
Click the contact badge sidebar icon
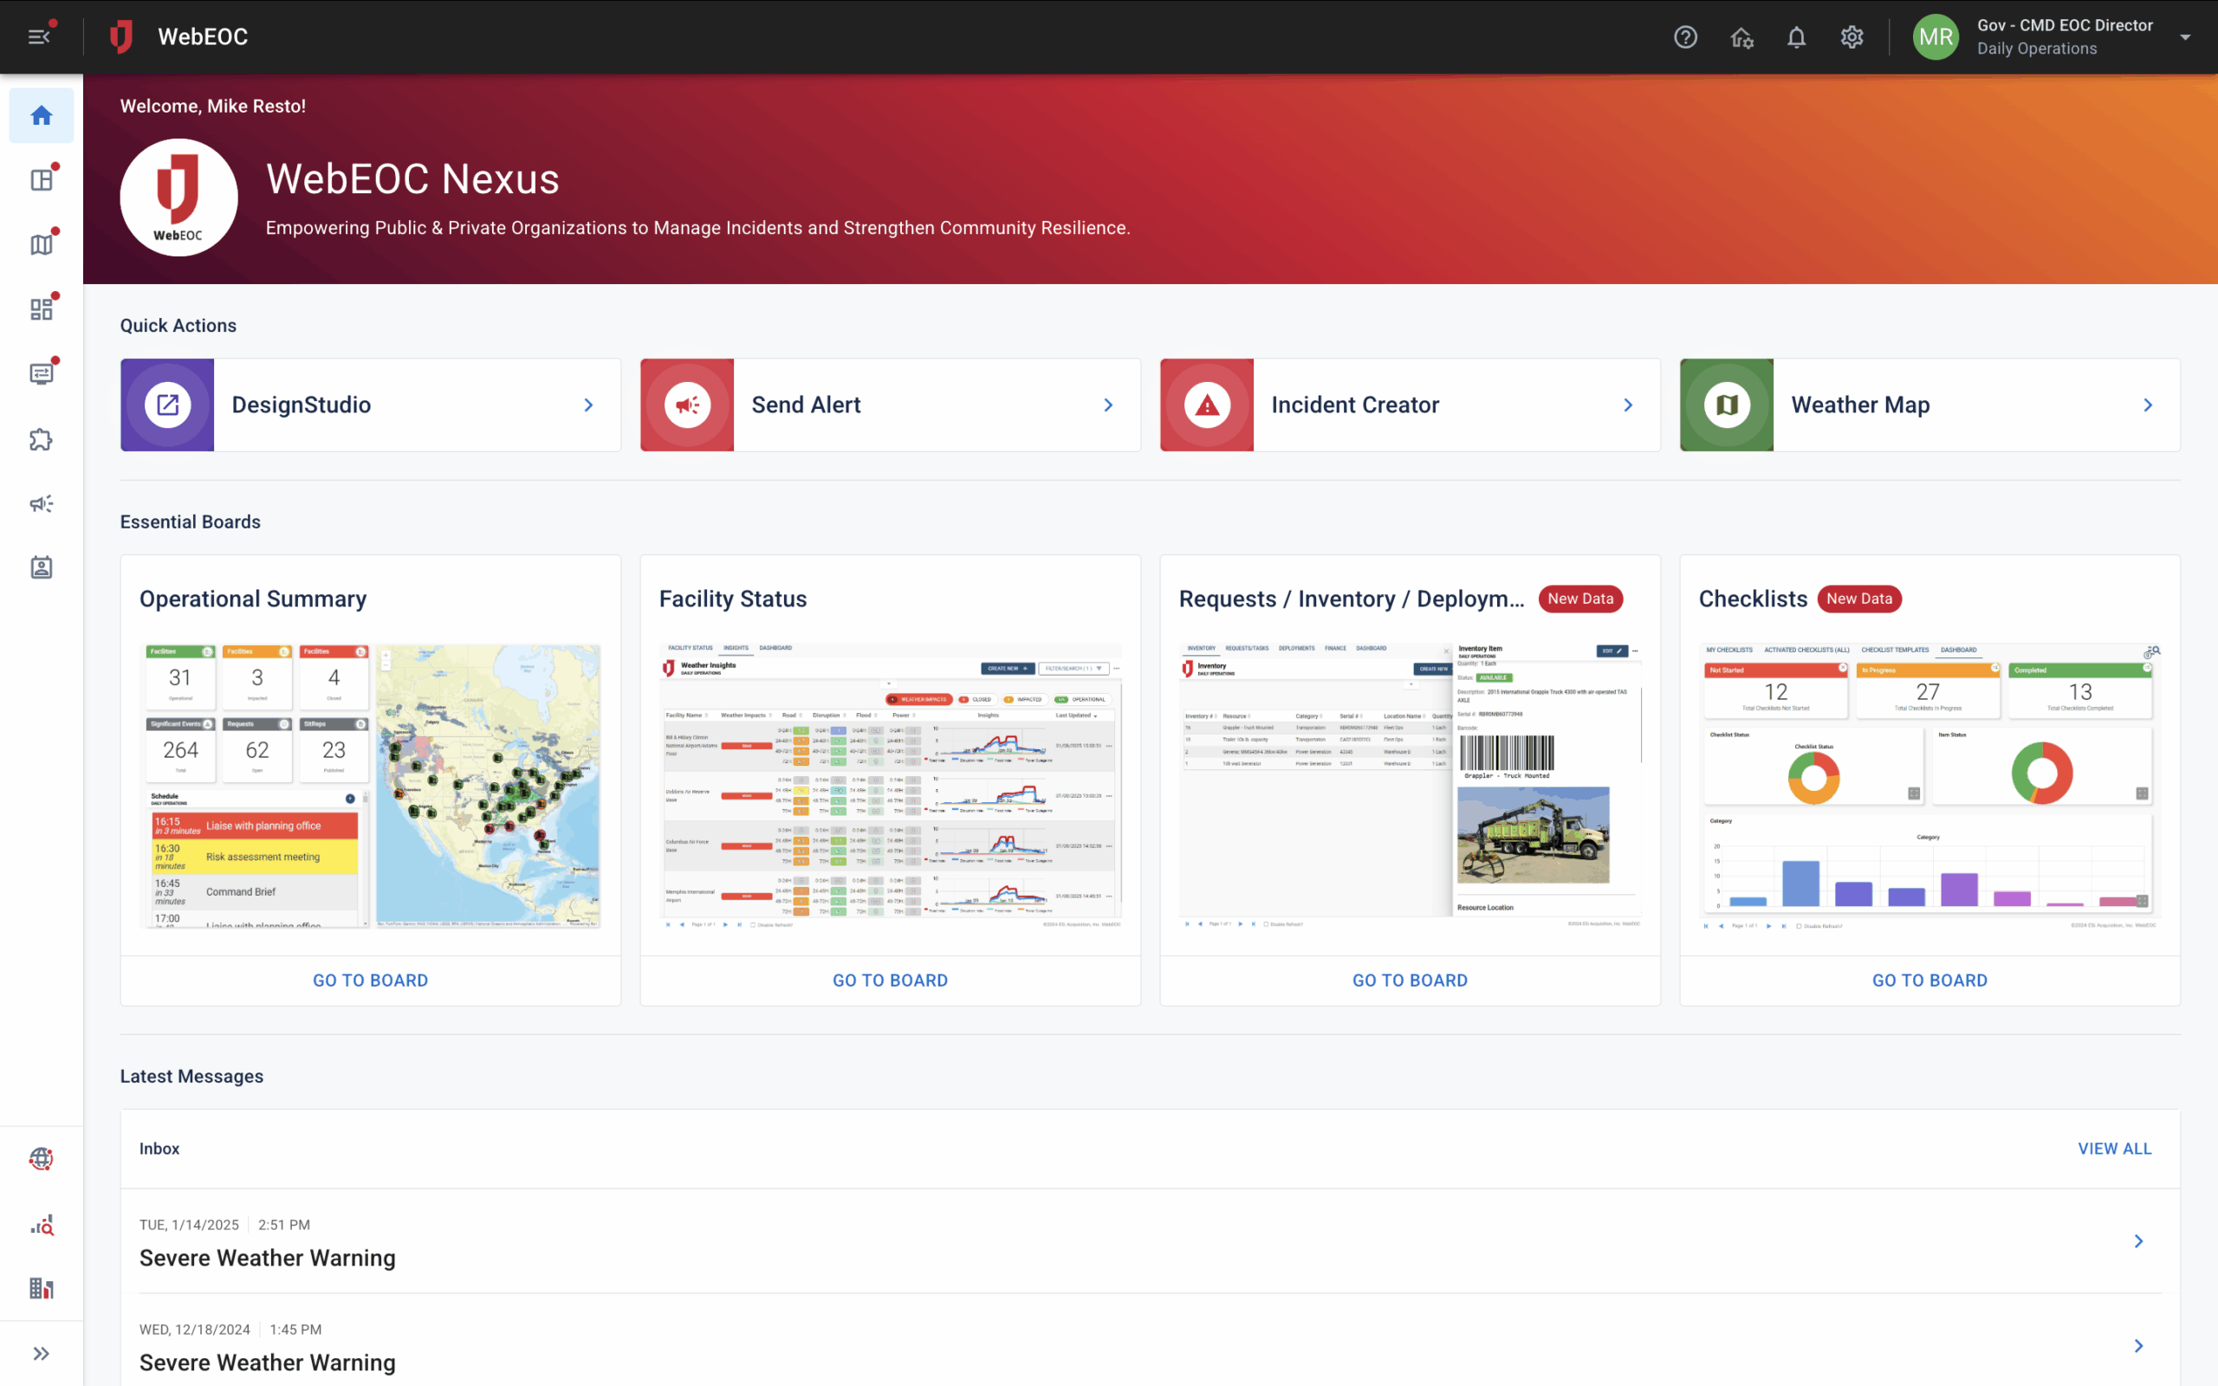coord(42,567)
